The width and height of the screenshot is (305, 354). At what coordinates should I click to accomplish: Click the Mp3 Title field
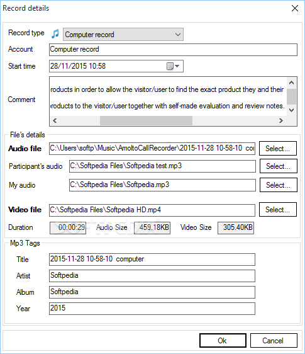click(152, 260)
